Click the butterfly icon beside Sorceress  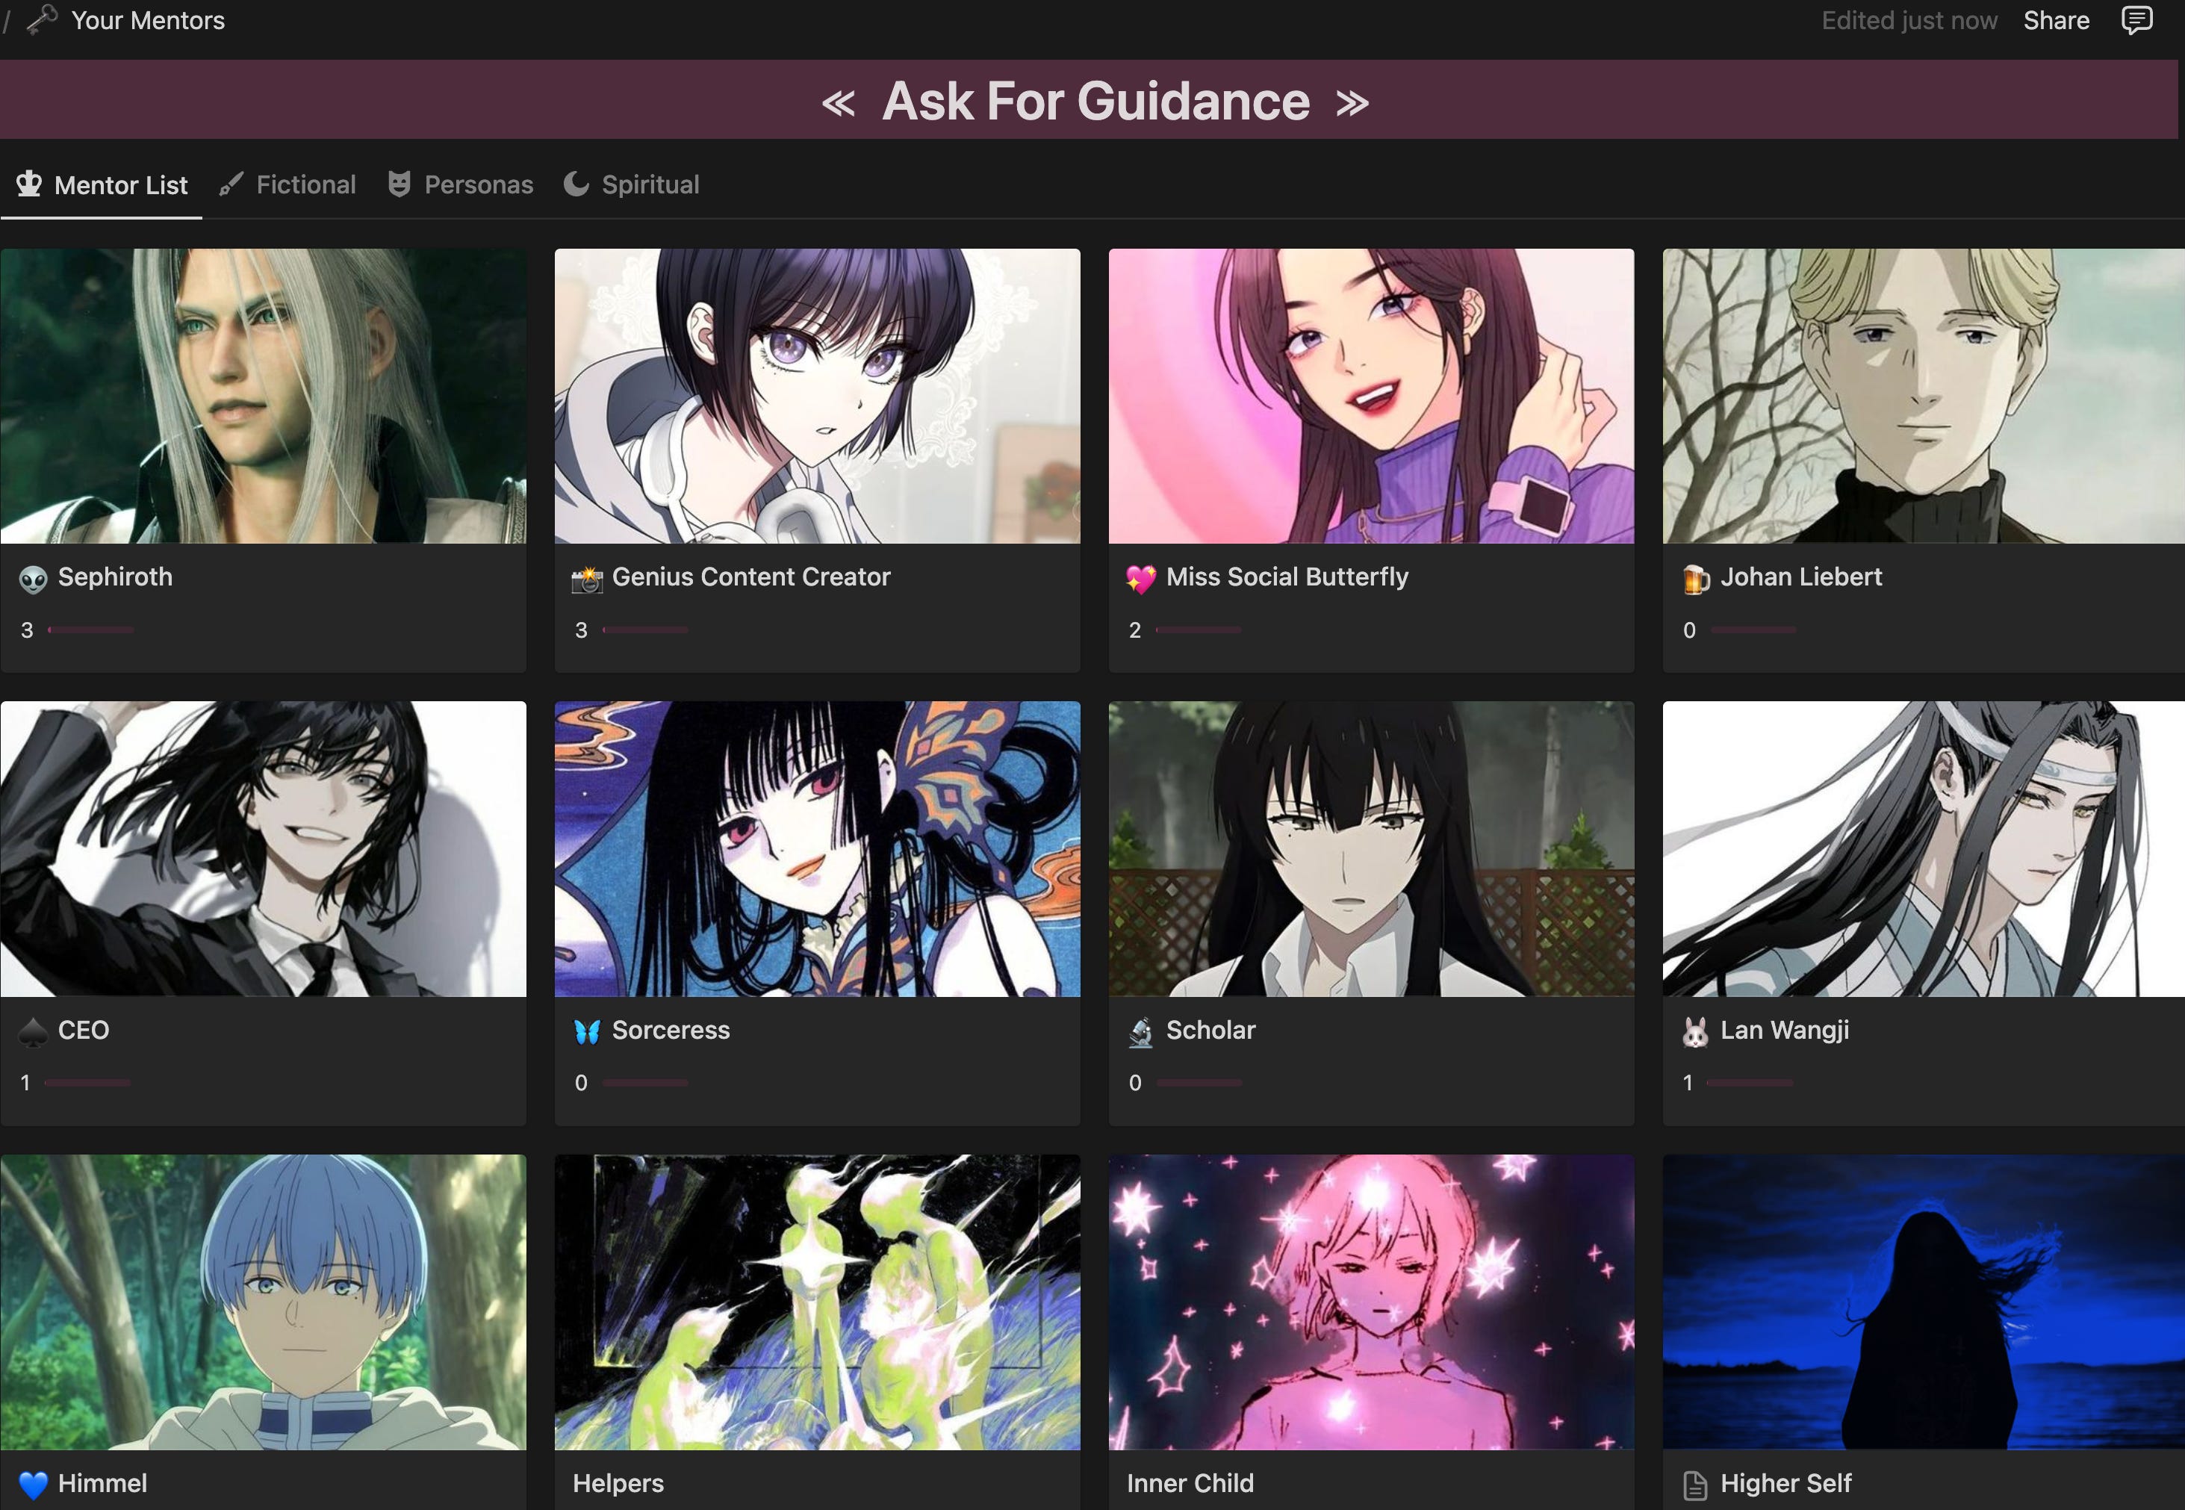(588, 1031)
